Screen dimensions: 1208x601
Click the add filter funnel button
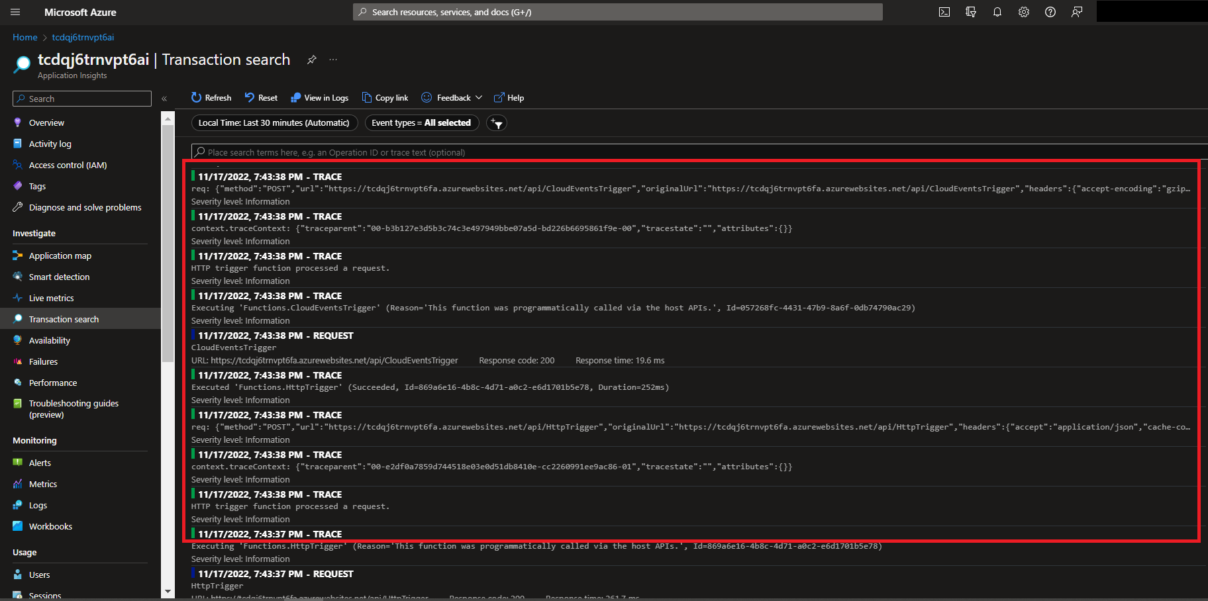pos(497,123)
